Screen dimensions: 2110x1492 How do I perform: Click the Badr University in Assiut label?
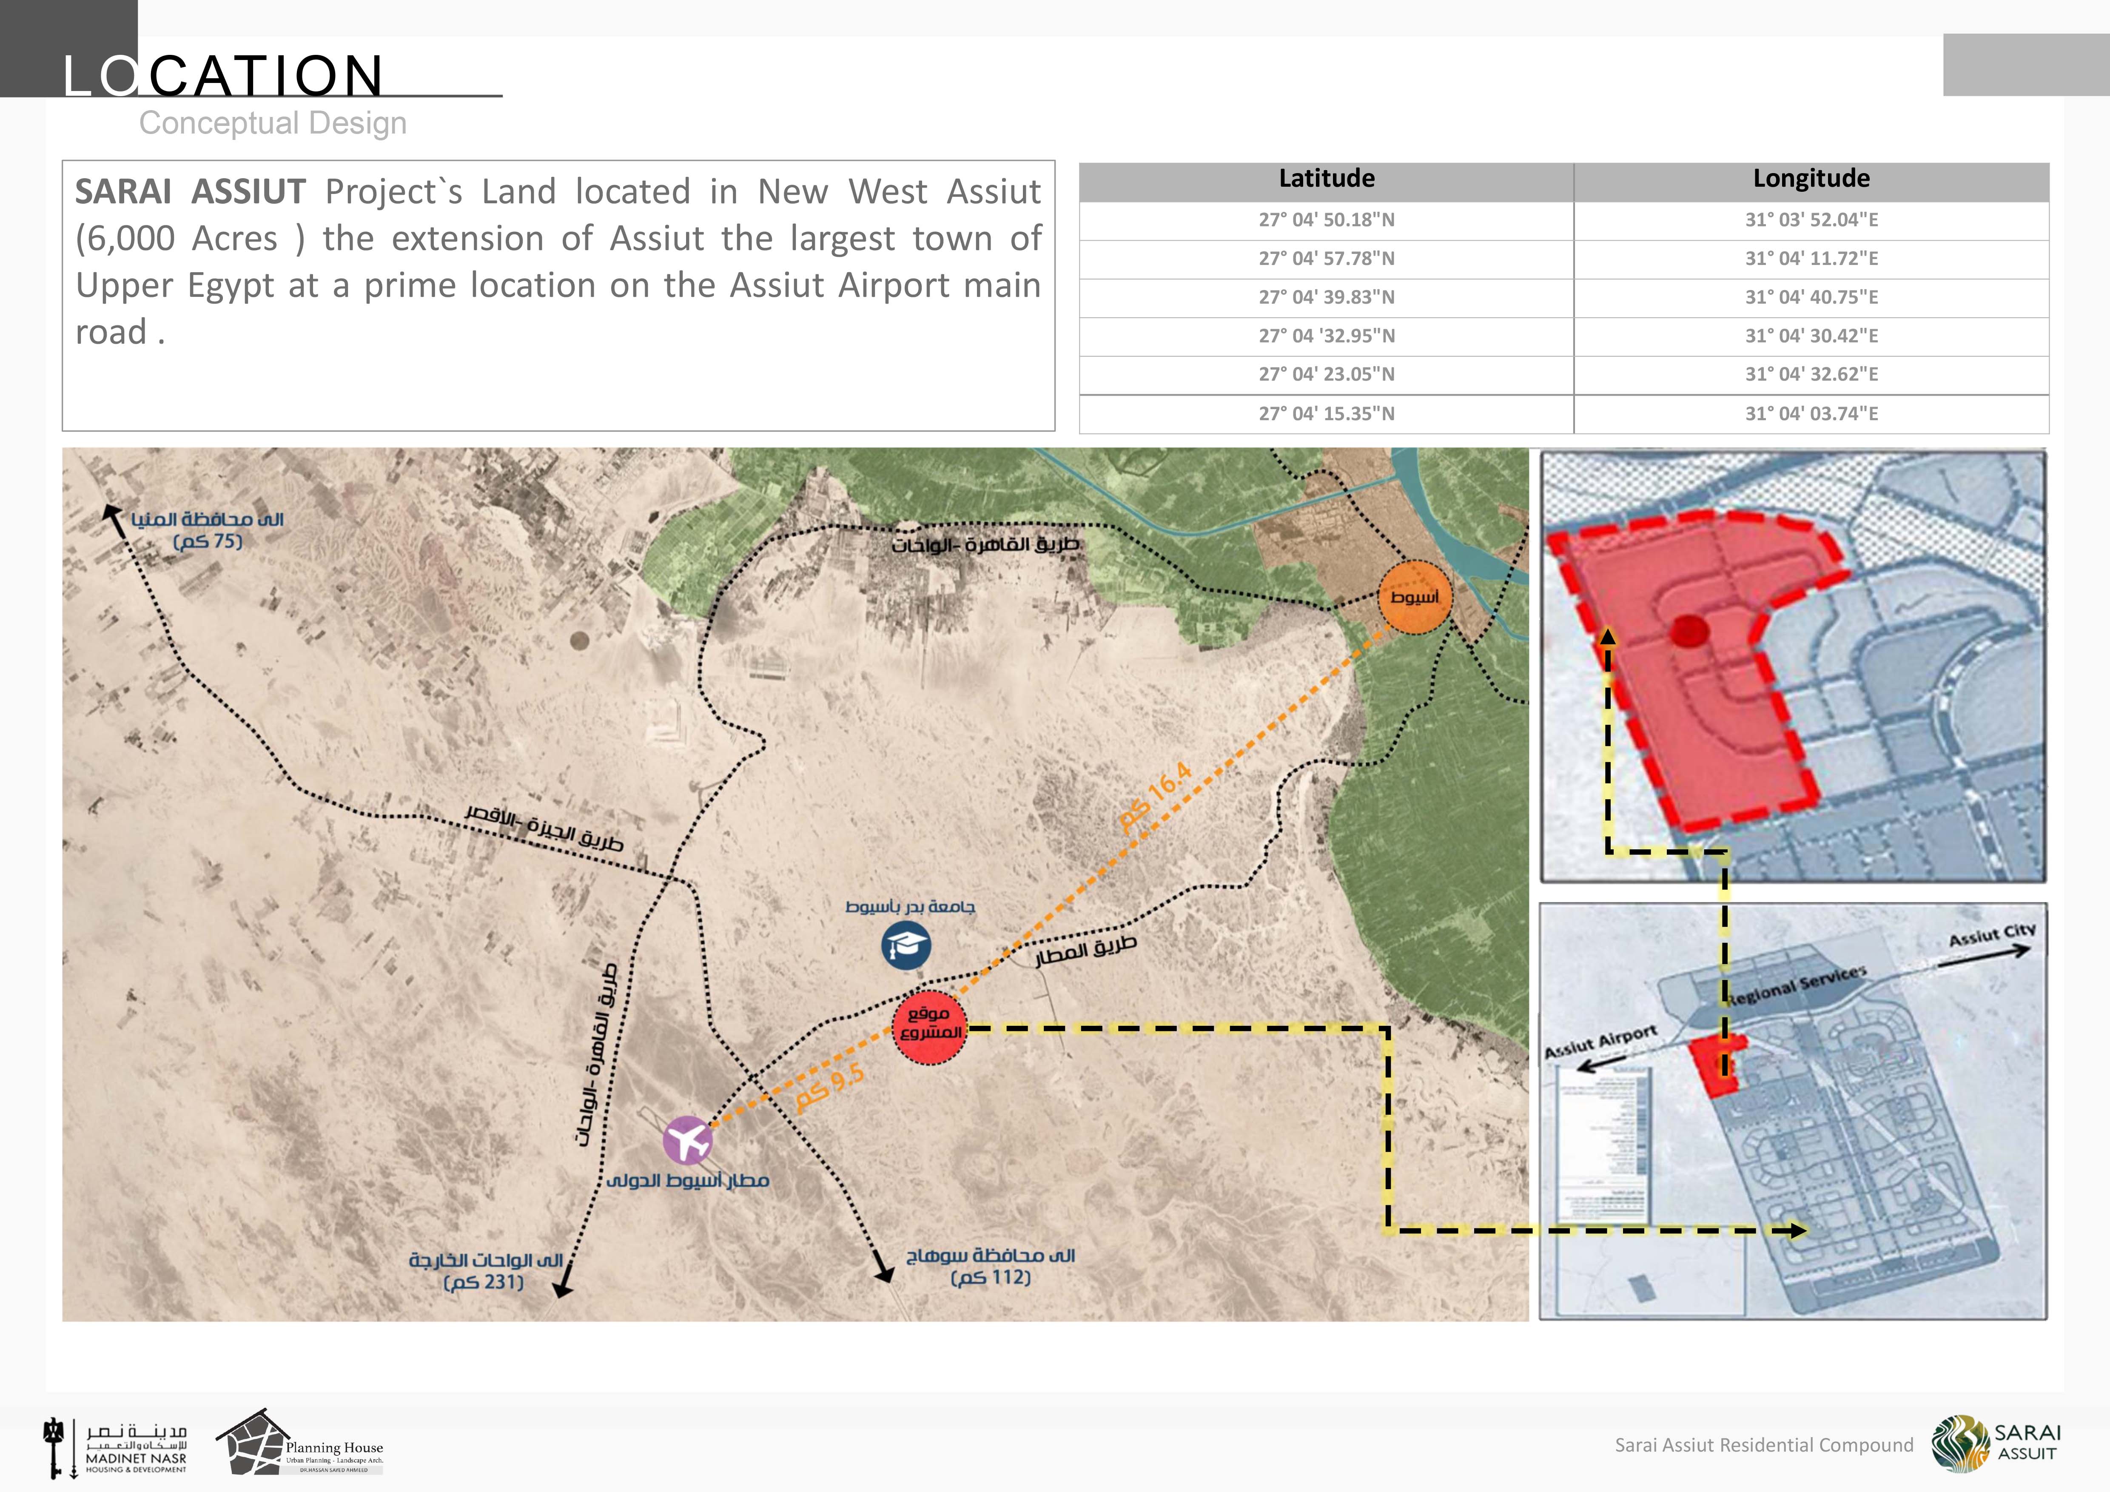coord(910,907)
